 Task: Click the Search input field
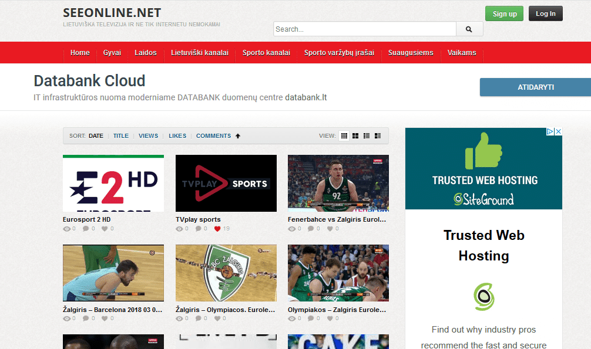pos(365,29)
